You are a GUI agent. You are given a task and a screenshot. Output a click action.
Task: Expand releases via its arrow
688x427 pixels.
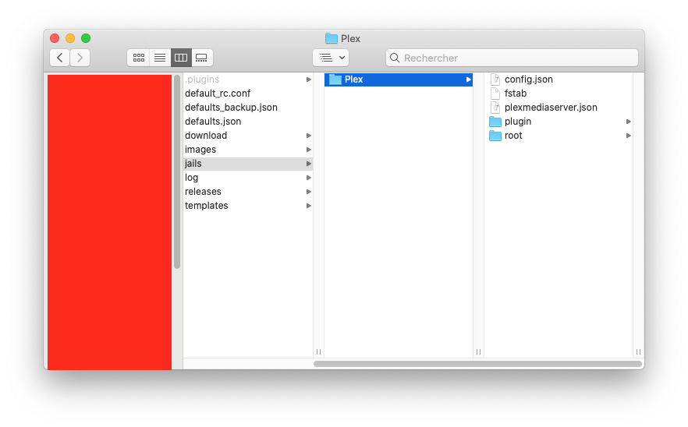click(x=308, y=192)
